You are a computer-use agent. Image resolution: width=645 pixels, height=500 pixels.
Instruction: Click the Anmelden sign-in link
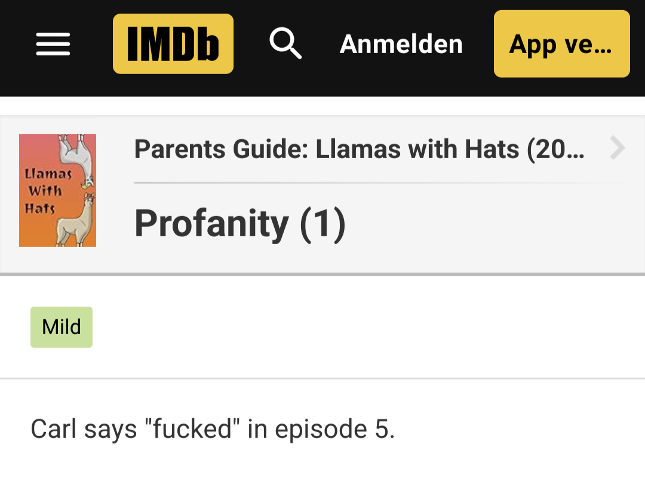point(401,44)
